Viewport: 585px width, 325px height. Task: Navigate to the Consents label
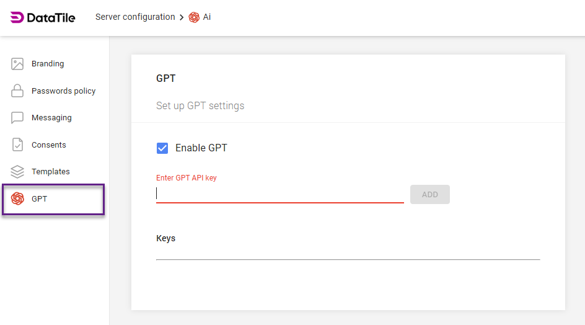click(x=49, y=145)
